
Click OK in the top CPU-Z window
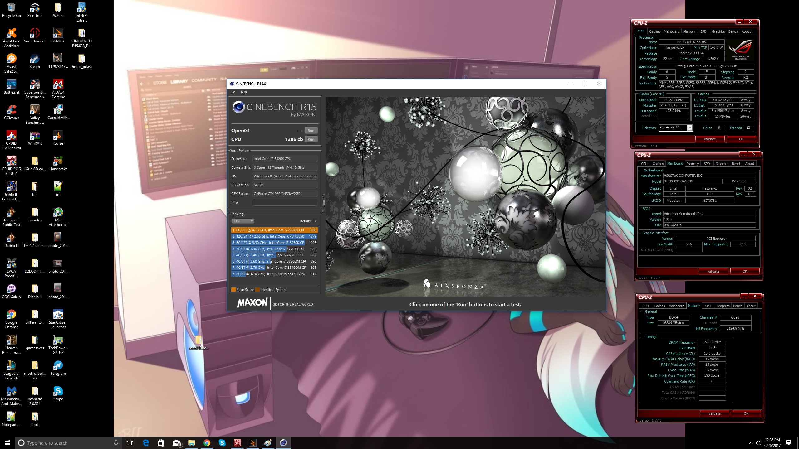click(x=741, y=139)
